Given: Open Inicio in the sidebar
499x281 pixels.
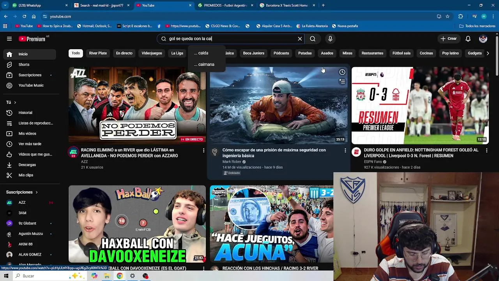Looking at the screenshot, I should (30, 54).
